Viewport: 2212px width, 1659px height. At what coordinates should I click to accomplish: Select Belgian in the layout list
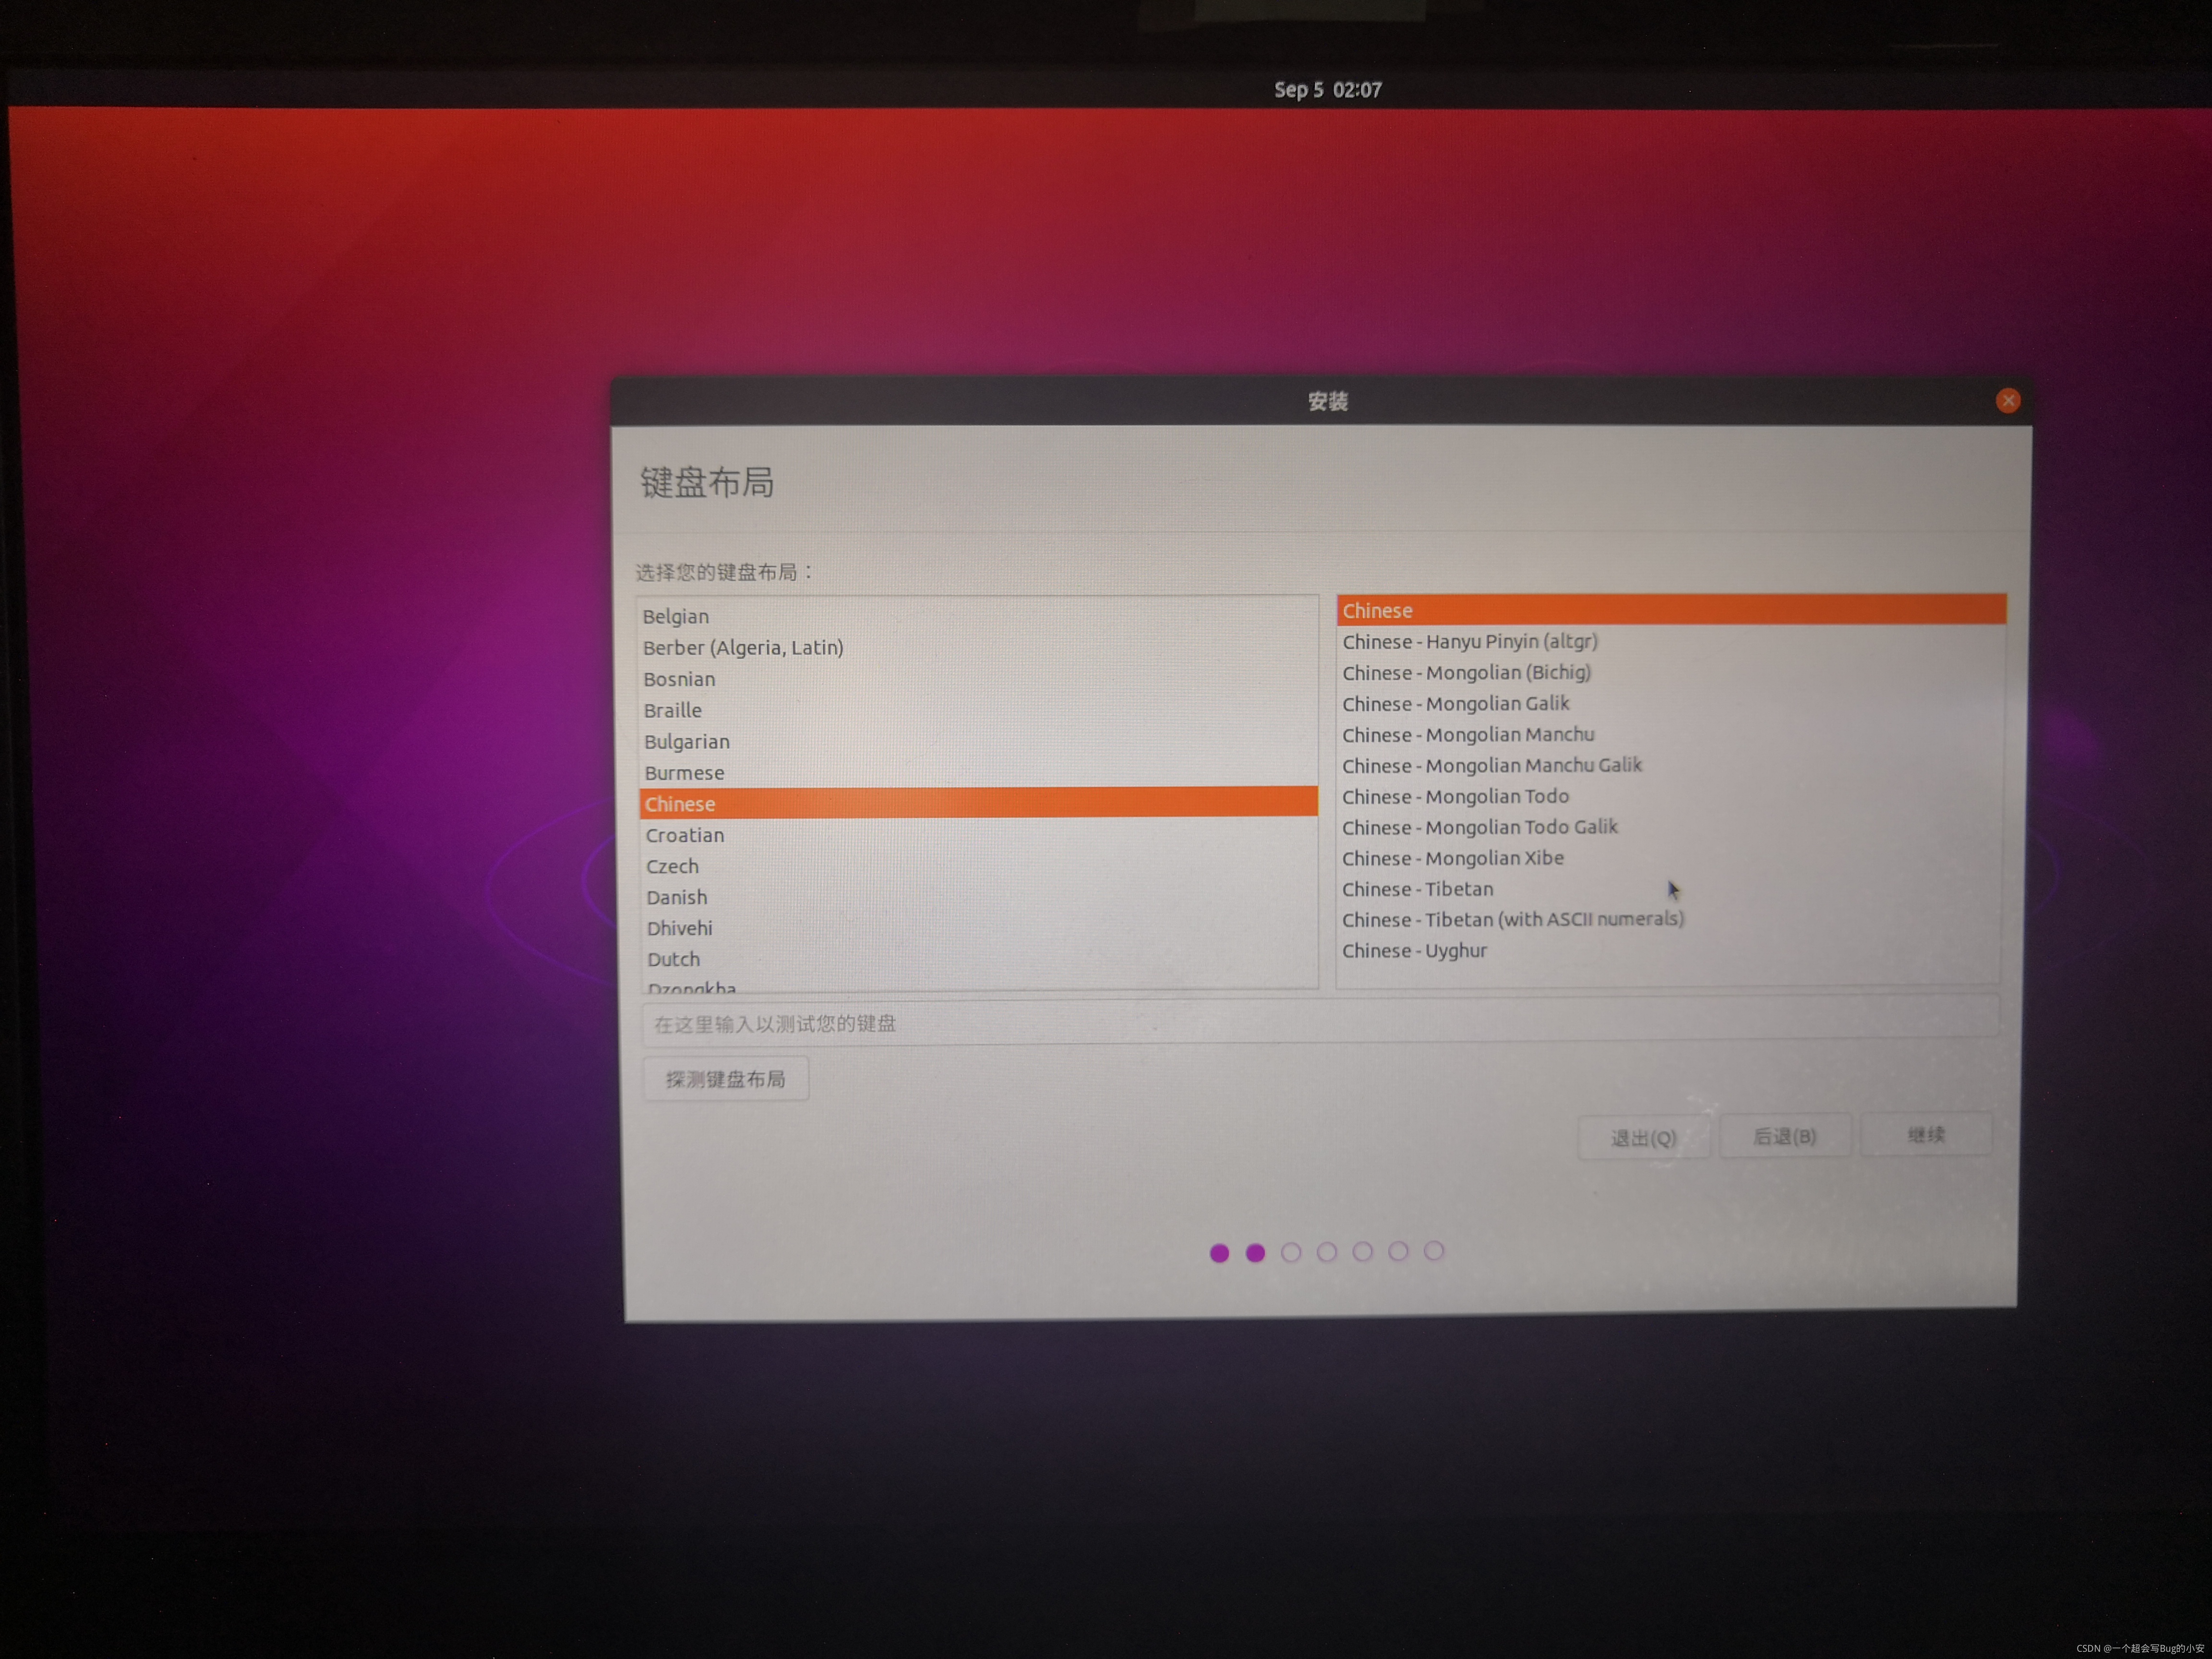pyautogui.click(x=978, y=616)
